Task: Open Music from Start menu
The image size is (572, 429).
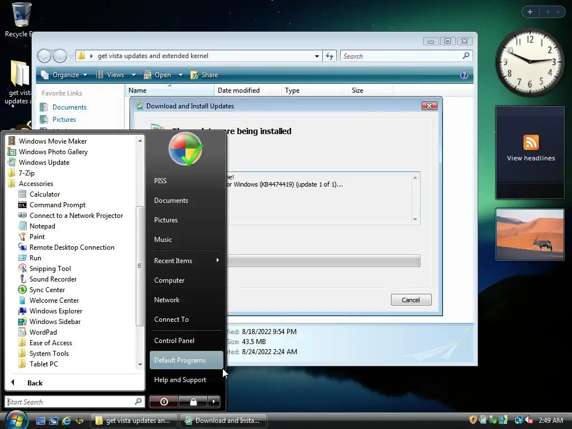Action: click(x=163, y=239)
